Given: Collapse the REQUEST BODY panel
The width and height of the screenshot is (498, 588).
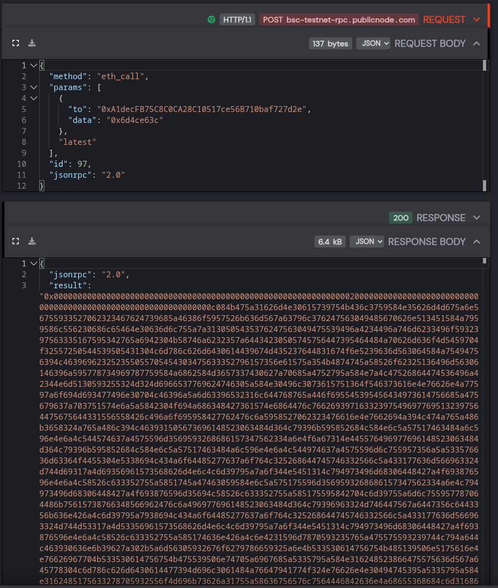Looking at the screenshot, I should (x=477, y=43).
